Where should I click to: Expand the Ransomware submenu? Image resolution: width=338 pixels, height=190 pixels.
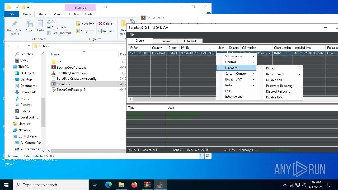[x=280, y=74]
